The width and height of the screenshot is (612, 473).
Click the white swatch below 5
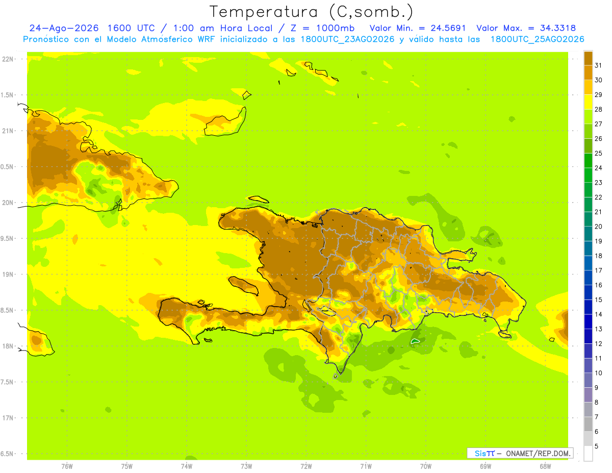[x=588, y=453]
